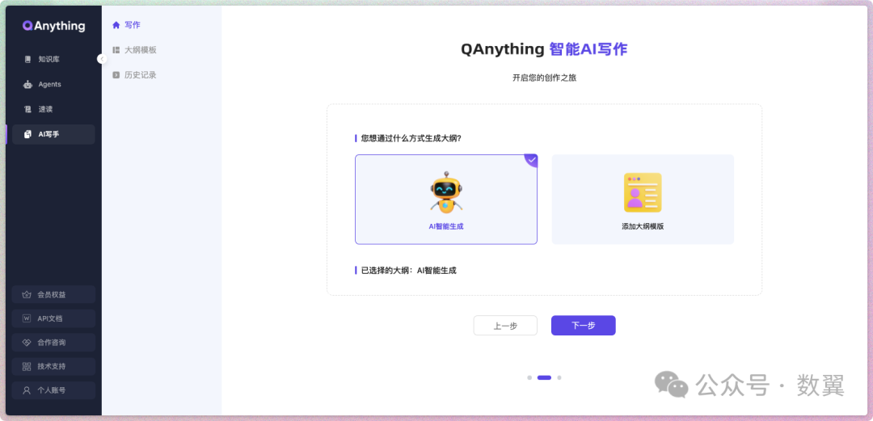
Task: Go to the first step dot
Action: [529, 377]
